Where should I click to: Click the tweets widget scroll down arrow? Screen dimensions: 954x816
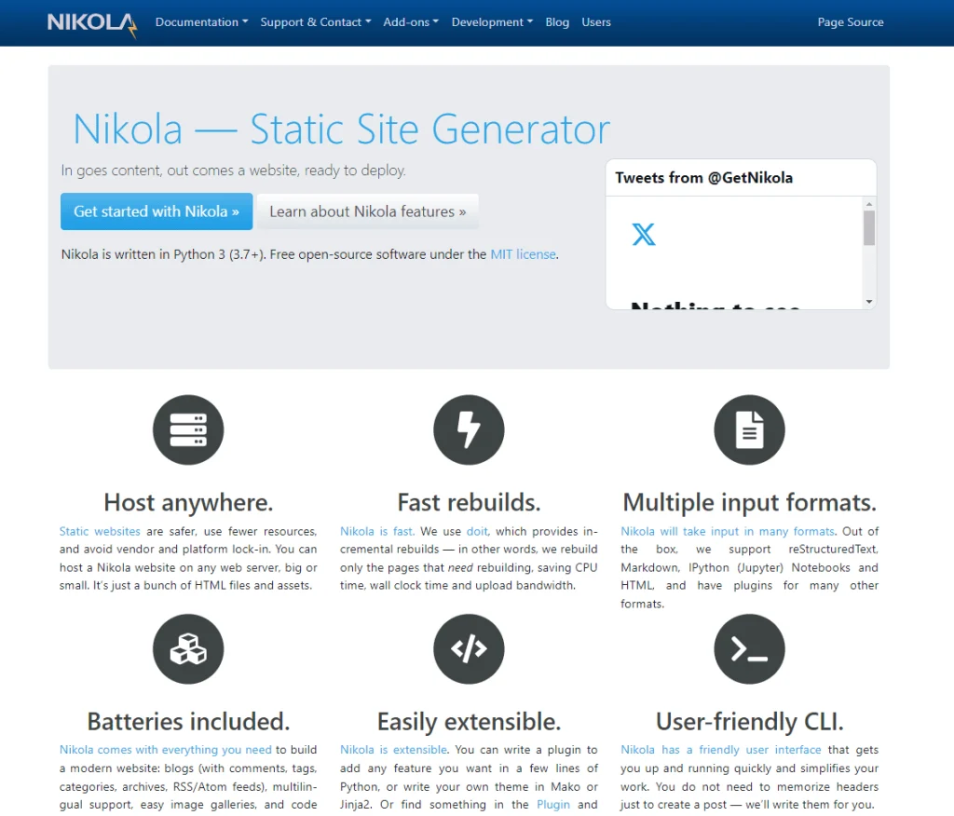pyautogui.click(x=869, y=302)
